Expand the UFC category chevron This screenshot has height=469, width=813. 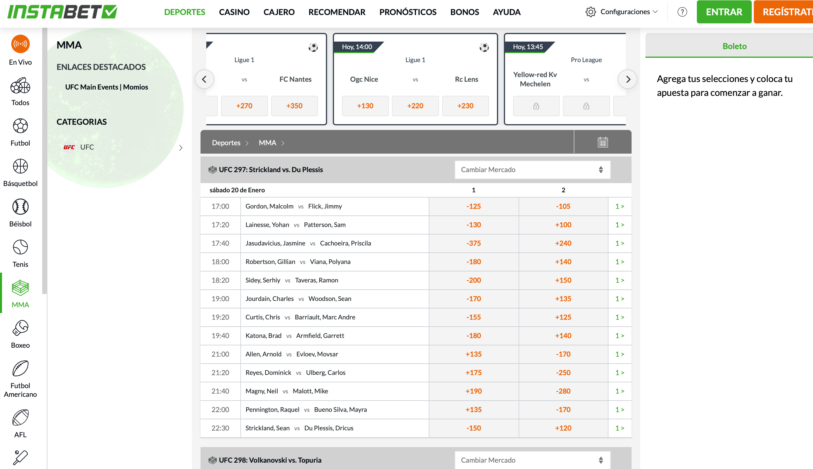coord(181,148)
